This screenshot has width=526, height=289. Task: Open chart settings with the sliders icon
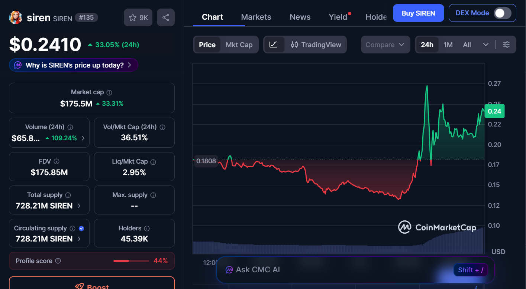pyautogui.click(x=506, y=45)
